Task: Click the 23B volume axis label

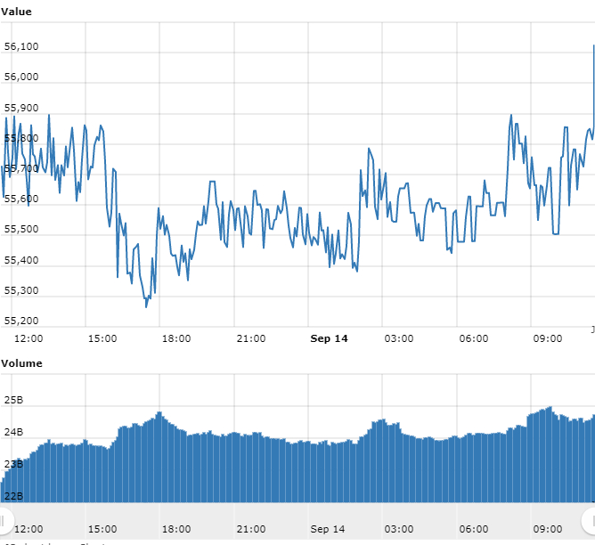Action: pyautogui.click(x=13, y=464)
